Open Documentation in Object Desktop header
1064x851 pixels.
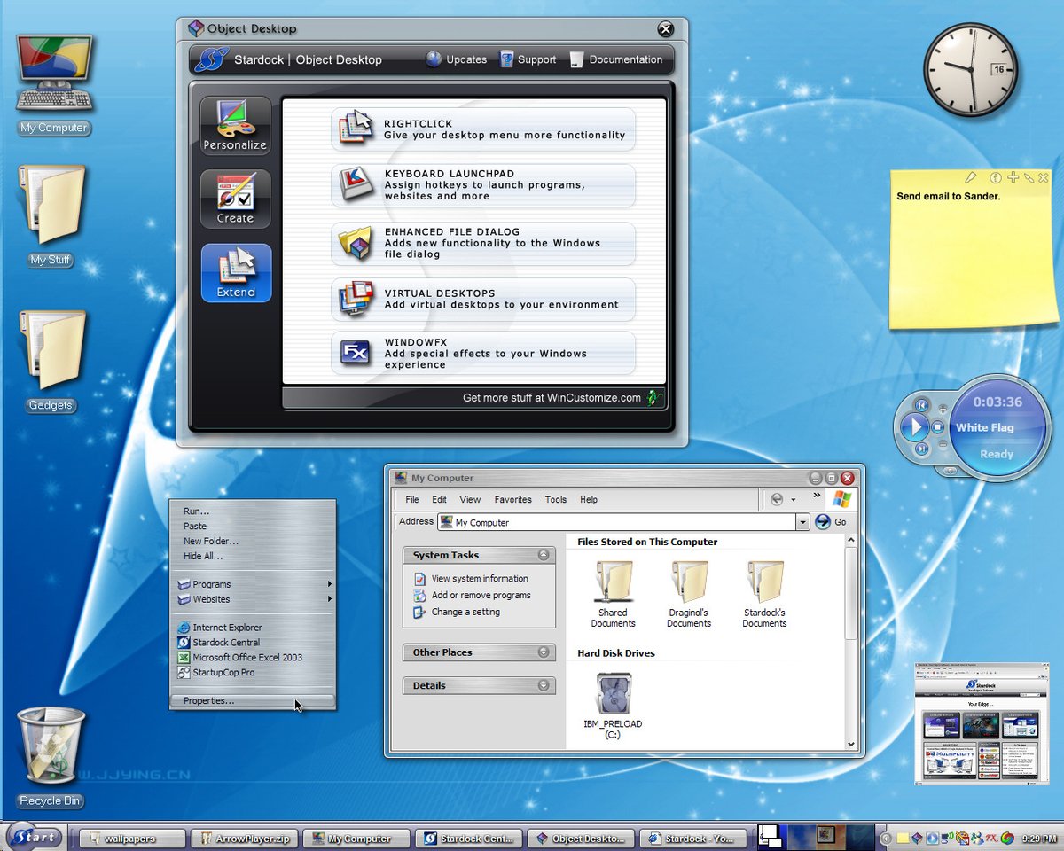pos(615,59)
